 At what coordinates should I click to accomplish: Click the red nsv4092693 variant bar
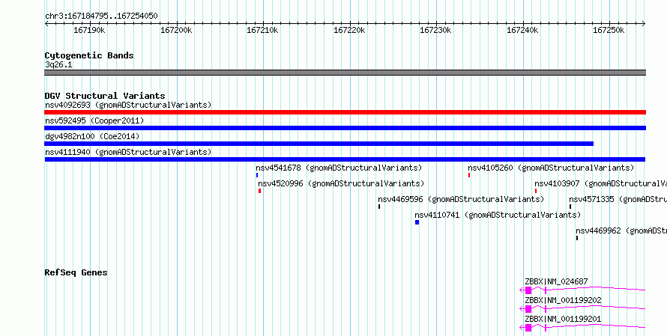(x=345, y=112)
